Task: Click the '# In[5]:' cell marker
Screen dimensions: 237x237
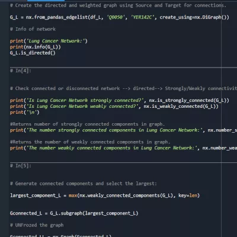Action: pos(21,166)
